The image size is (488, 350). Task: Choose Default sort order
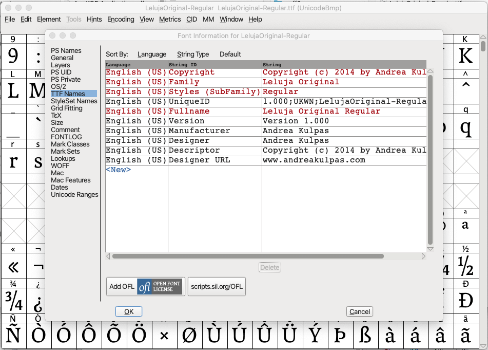230,54
